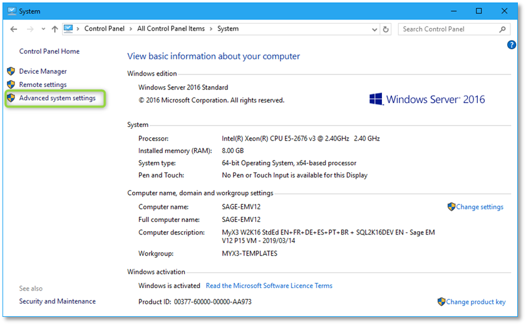Click the Back navigation arrow
The width and height of the screenshot is (526, 325).
click(13, 29)
